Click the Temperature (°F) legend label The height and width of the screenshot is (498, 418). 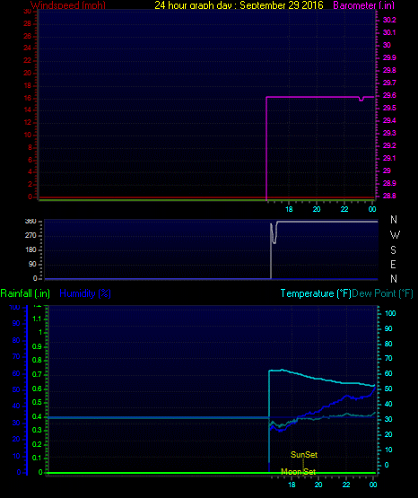click(316, 293)
